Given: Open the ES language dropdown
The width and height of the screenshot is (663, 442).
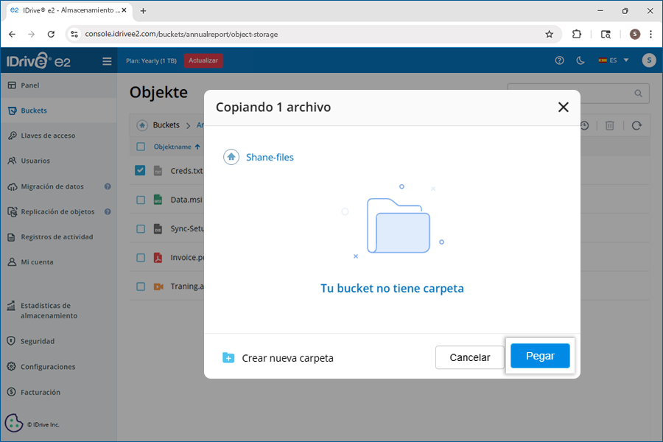Looking at the screenshot, I should (x=614, y=60).
